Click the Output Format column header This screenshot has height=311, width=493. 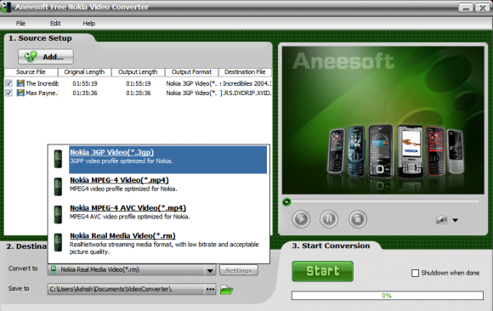click(x=191, y=72)
